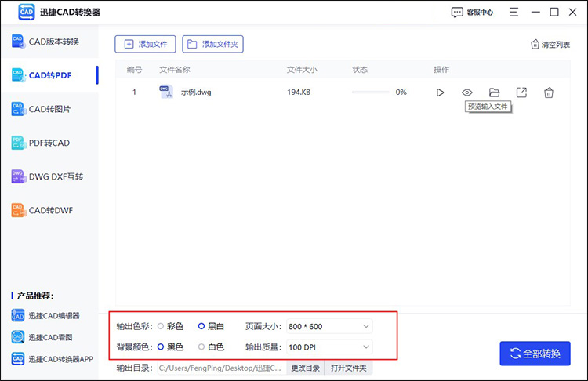588x381 pixels.
Task: Select the CAD转PDF sidebar tab
Action: (49, 75)
